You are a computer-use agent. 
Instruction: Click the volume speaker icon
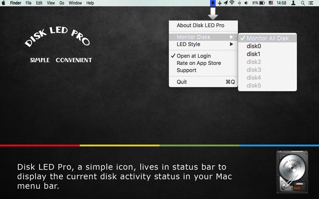click(246, 3)
